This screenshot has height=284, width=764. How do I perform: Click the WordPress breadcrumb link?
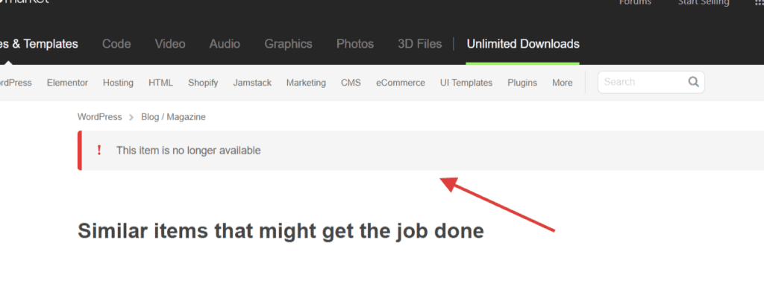click(99, 117)
